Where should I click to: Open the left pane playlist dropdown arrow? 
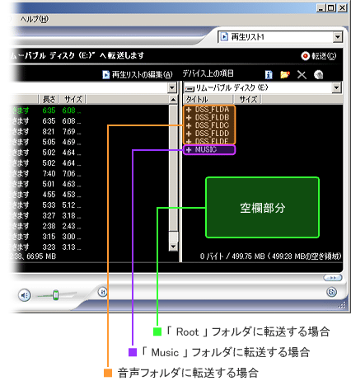point(172,88)
